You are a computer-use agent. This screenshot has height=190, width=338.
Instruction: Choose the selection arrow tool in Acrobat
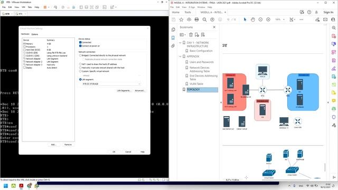pos(245,20)
